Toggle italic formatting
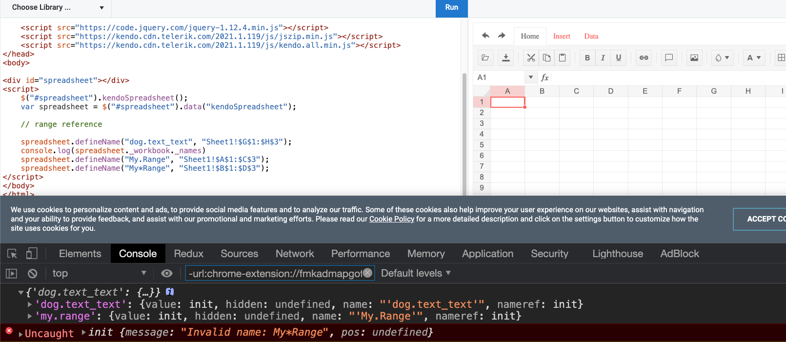786x342 pixels. coord(603,58)
